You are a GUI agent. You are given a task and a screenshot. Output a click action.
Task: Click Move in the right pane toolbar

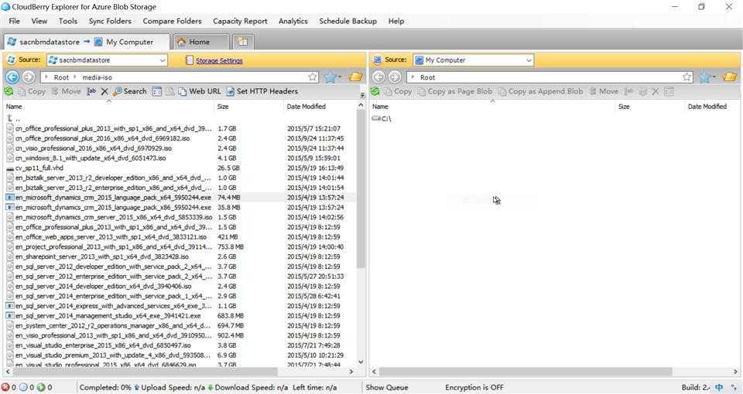(x=604, y=91)
